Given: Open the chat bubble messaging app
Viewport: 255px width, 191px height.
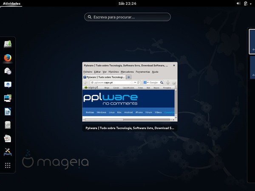Looking at the screenshot, I should tap(8, 84).
